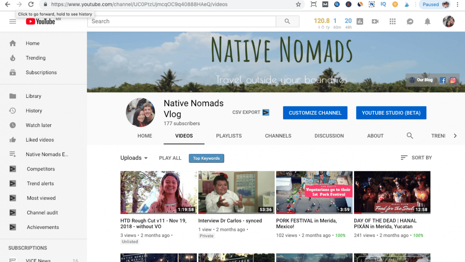
Task: Open the SORT BY menu
Action: (x=416, y=158)
